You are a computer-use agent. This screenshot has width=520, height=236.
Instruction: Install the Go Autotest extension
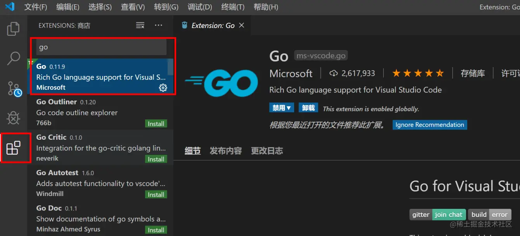point(156,194)
